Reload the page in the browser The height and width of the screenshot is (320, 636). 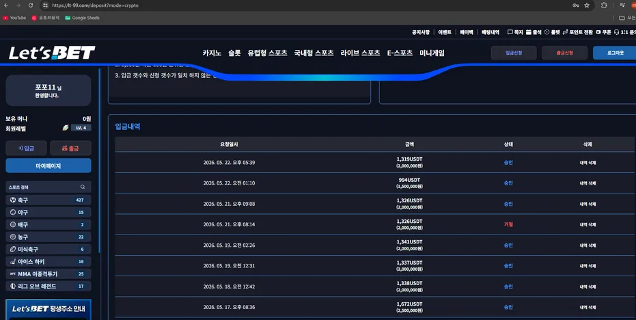[31, 5]
